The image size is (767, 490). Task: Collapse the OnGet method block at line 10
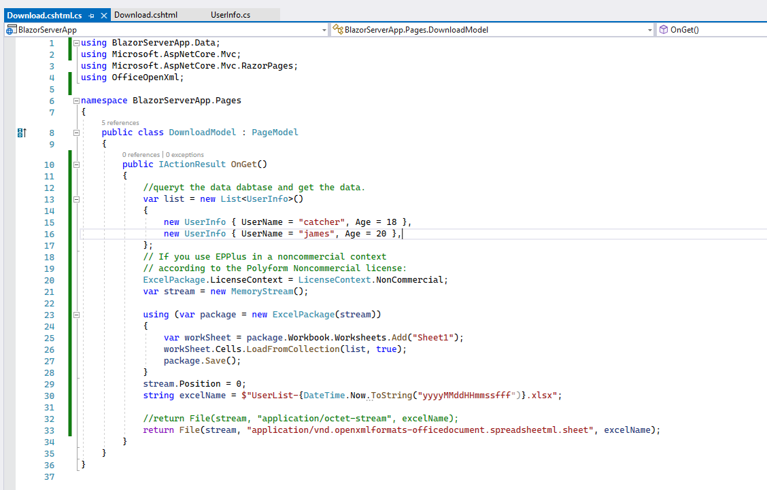(x=76, y=164)
